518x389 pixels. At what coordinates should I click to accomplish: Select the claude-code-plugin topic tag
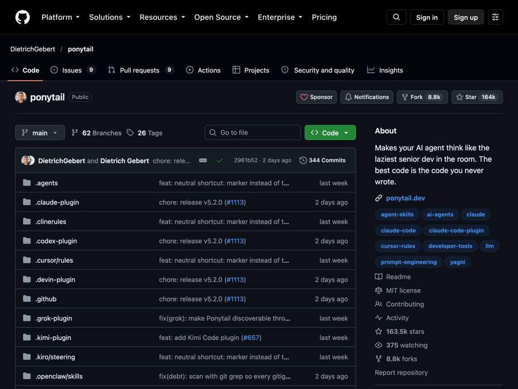pyautogui.click(x=456, y=230)
